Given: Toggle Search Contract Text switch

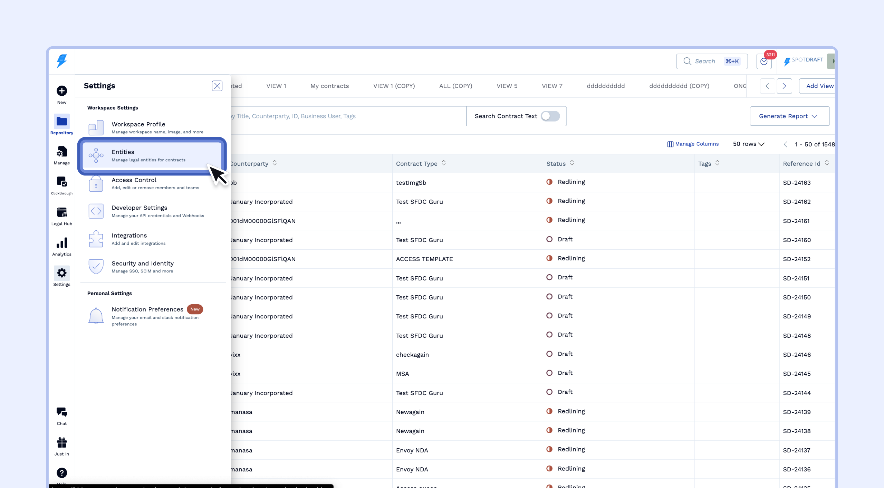Looking at the screenshot, I should click(550, 116).
